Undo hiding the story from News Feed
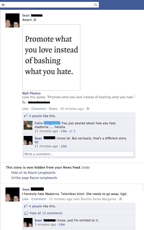 tap(86, 168)
